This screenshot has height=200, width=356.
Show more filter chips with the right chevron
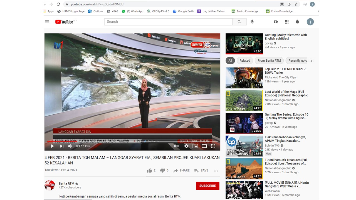click(311, 61)
